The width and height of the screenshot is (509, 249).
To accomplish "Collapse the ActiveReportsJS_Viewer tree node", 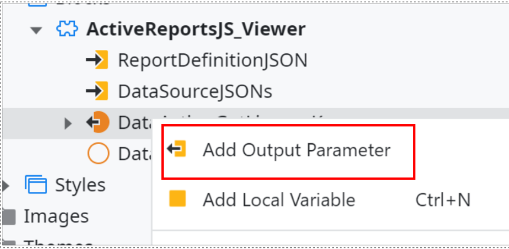I will coord(36,30).
